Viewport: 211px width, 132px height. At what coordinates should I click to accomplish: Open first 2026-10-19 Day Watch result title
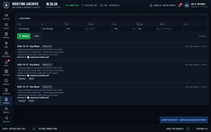(x=28, y=46)
